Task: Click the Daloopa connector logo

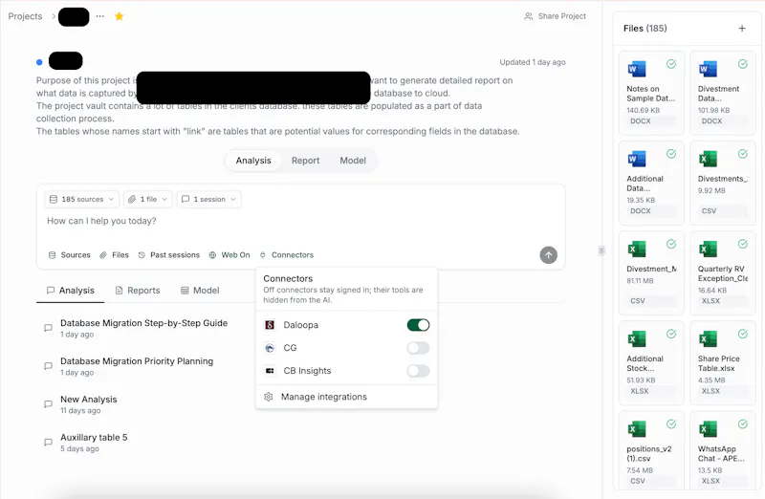Action: pyautogui.click(x=270, y=325)
